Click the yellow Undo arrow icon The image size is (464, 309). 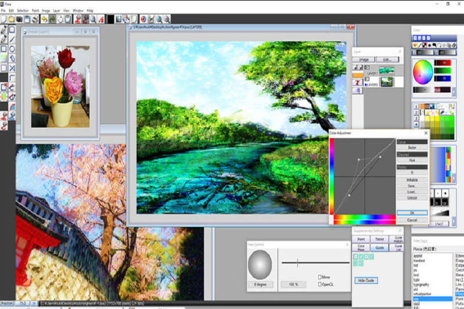[44, 19]
